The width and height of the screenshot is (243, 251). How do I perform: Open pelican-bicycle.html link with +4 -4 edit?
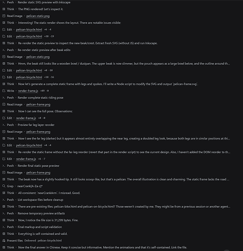tap(29, 145)
